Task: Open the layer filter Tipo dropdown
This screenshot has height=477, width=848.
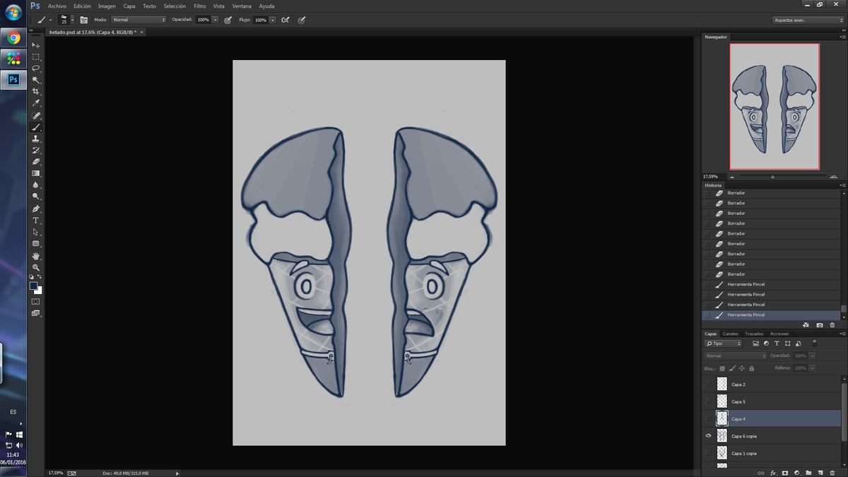Action: [724, 343]
